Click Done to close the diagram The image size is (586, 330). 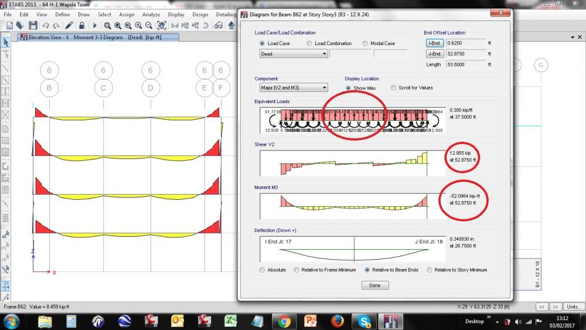375,285
